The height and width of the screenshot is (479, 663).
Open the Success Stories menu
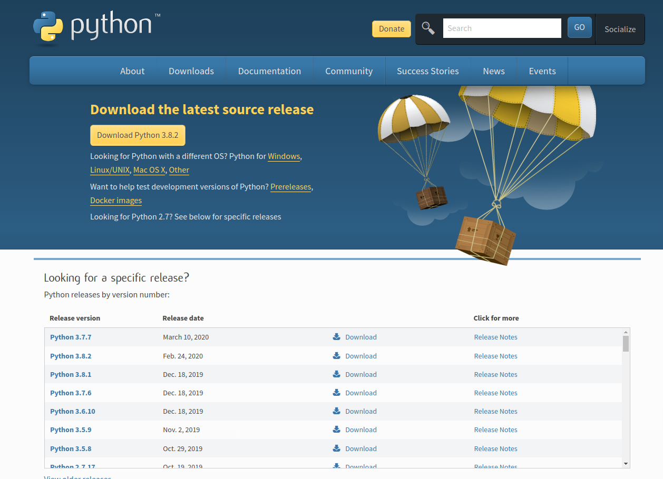pyautogui.click(x=428, y=71)
